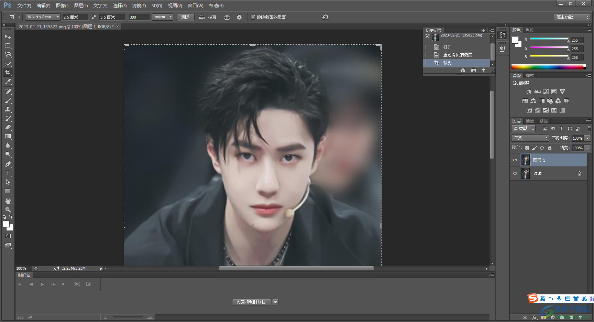Create a new snapshot with the camera icon
Viewport: 594px width, 322px height.
click(x=474, y=71)
